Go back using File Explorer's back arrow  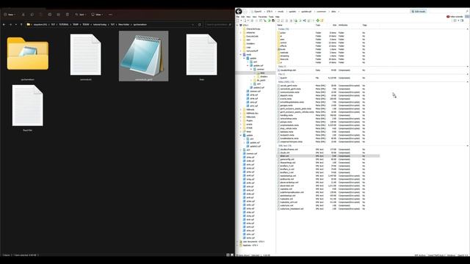point(4,24)
